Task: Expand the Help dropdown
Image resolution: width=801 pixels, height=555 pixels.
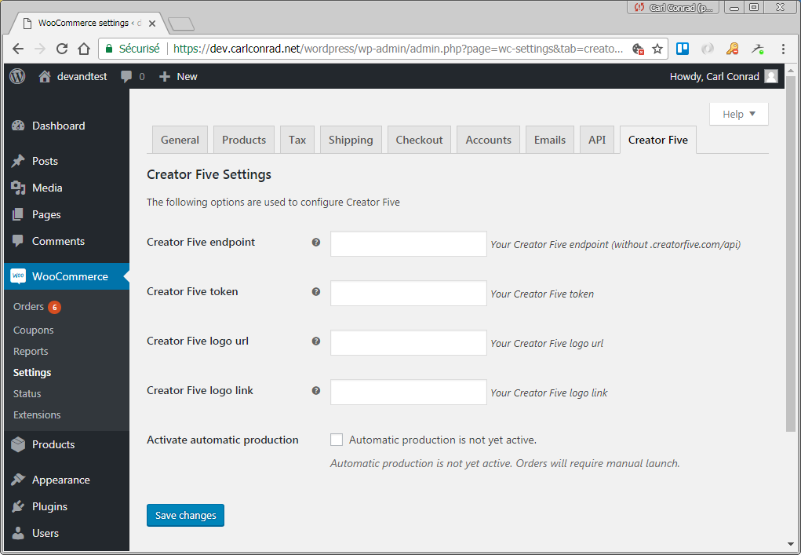Action: click(x=739, y=114)
